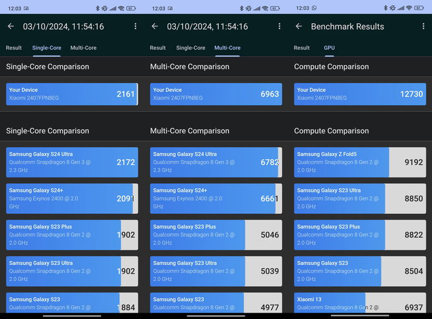Tap the WhatsApp notification icon in status bar
Viewport: 432px width, 319px height.
314,8
